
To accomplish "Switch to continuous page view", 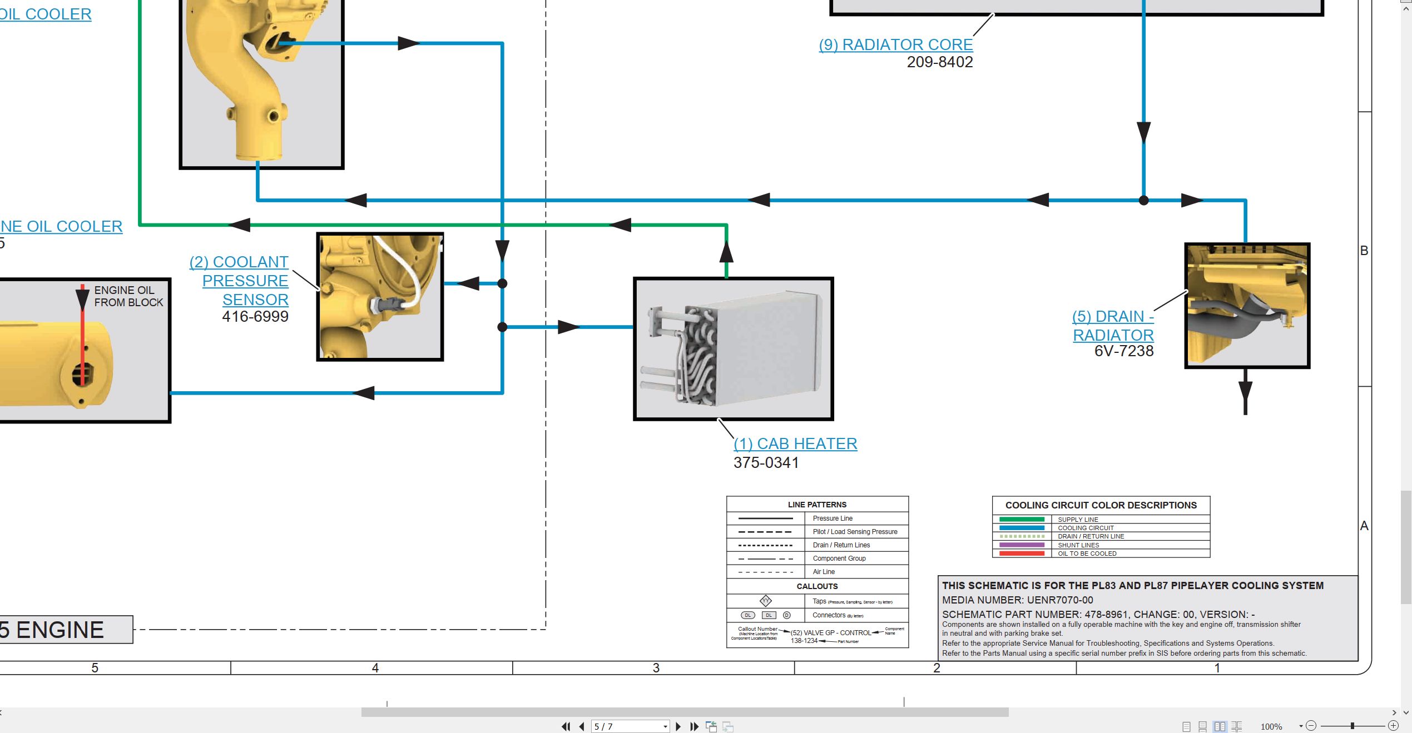I will (1202, 726).
